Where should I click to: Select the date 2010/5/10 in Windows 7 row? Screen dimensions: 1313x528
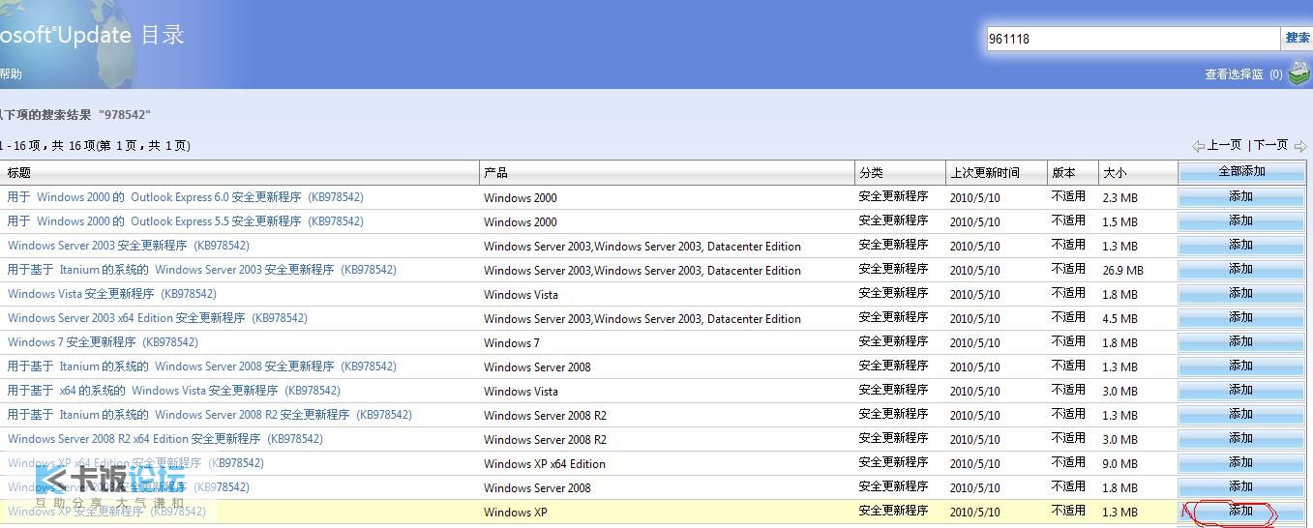coord(975,342)
